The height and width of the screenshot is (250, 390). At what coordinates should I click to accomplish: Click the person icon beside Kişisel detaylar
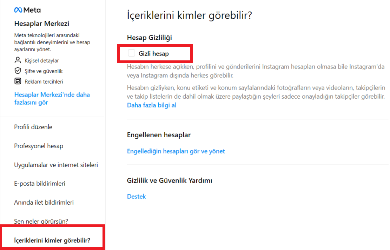(x=18, y=60)
